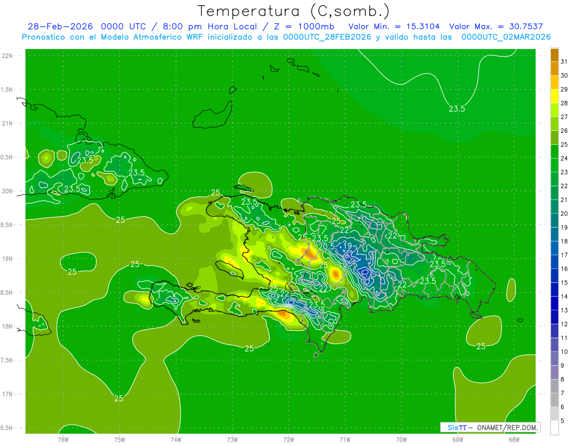Image resolution: width=577 pixels, height=446 pixels.
Task: Select the "Z = 1000mb" pressure level text
Action: pos(304,26)
